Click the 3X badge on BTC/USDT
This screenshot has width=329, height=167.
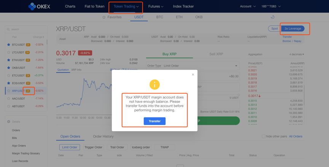point(28,45)
